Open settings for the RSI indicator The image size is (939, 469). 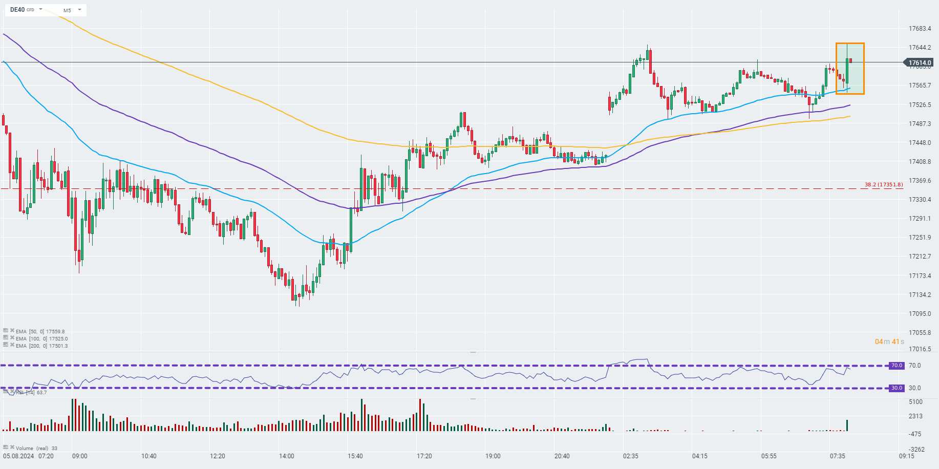tap(6, 392)
